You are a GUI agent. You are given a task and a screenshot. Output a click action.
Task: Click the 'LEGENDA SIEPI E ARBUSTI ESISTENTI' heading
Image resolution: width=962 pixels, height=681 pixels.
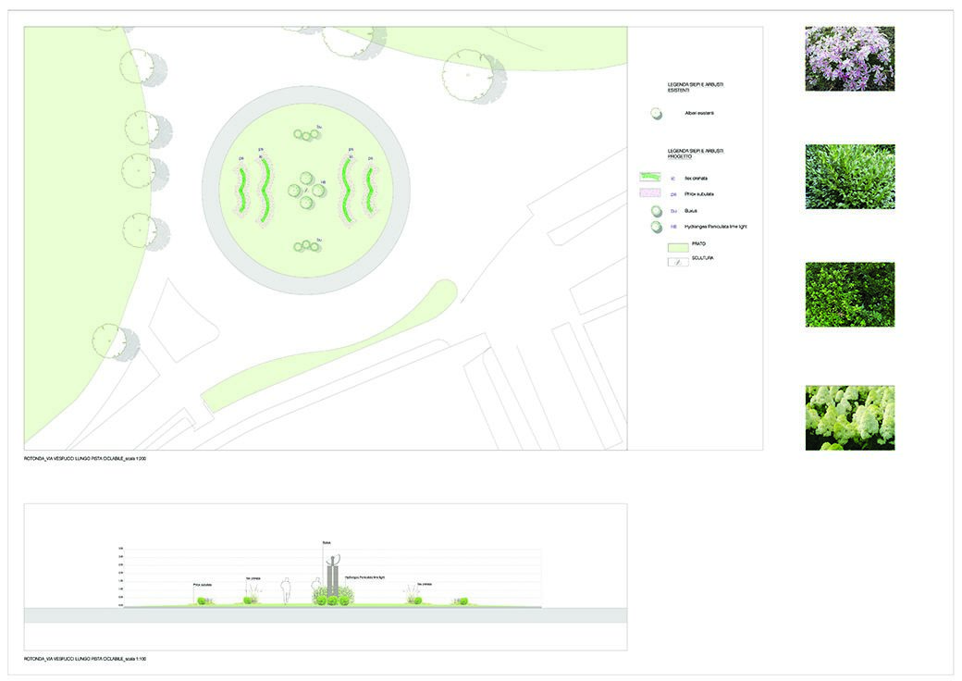696,87
